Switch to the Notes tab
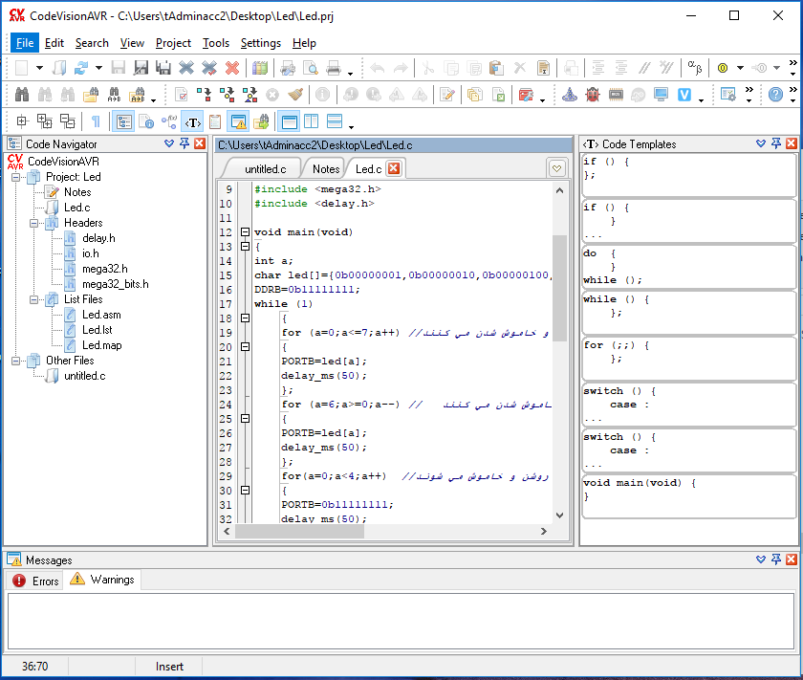 [326, 169]
